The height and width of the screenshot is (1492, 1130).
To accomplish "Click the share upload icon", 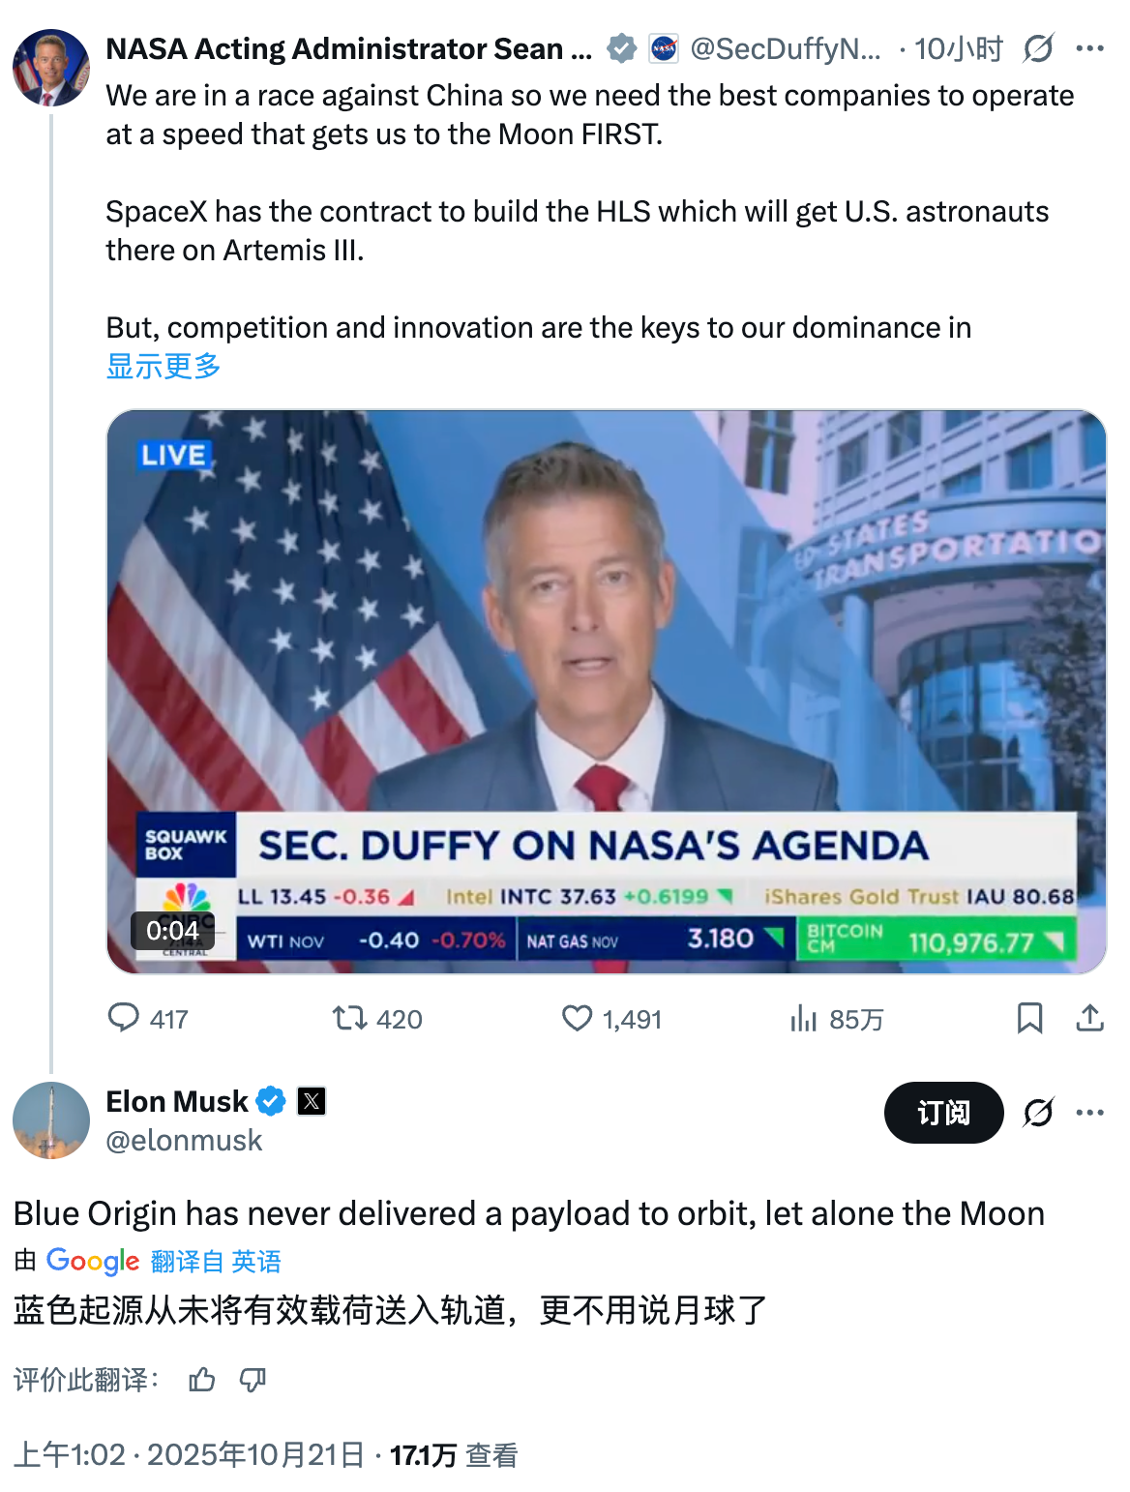I will (1089, 1018).
